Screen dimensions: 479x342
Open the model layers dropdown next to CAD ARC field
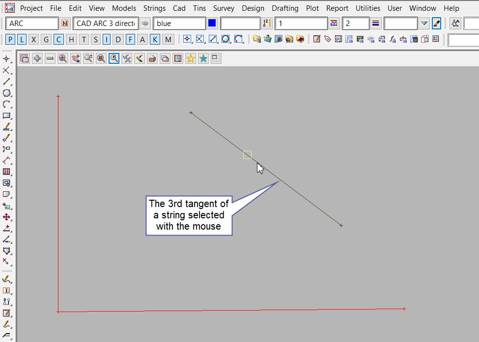click(145, 24)
